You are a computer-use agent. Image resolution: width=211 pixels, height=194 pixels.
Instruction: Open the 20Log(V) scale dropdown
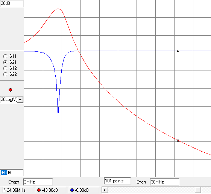(x=20, y=99)
